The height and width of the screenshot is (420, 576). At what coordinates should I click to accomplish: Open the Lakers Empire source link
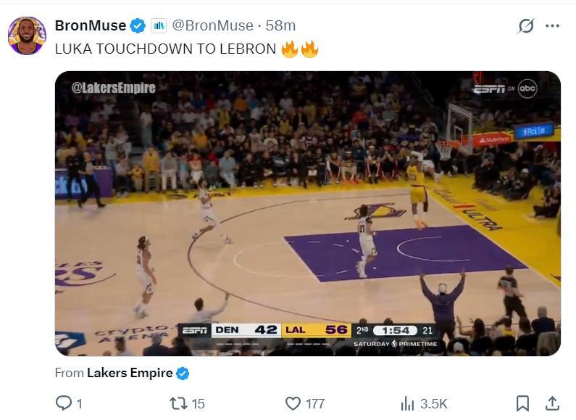point(129,374)
